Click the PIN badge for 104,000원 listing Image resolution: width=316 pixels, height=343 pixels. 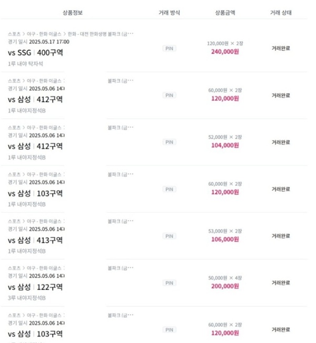169,142
